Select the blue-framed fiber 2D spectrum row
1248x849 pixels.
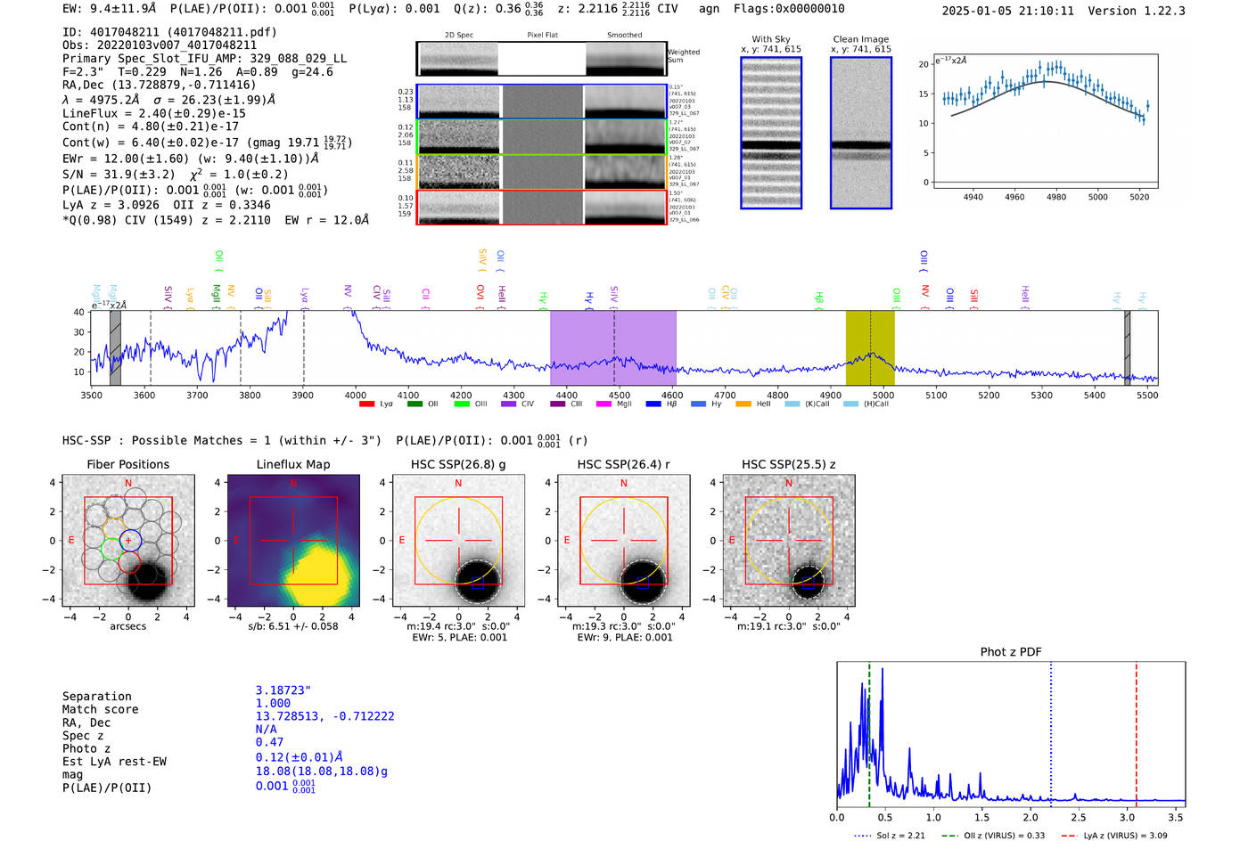pos(541,102)
